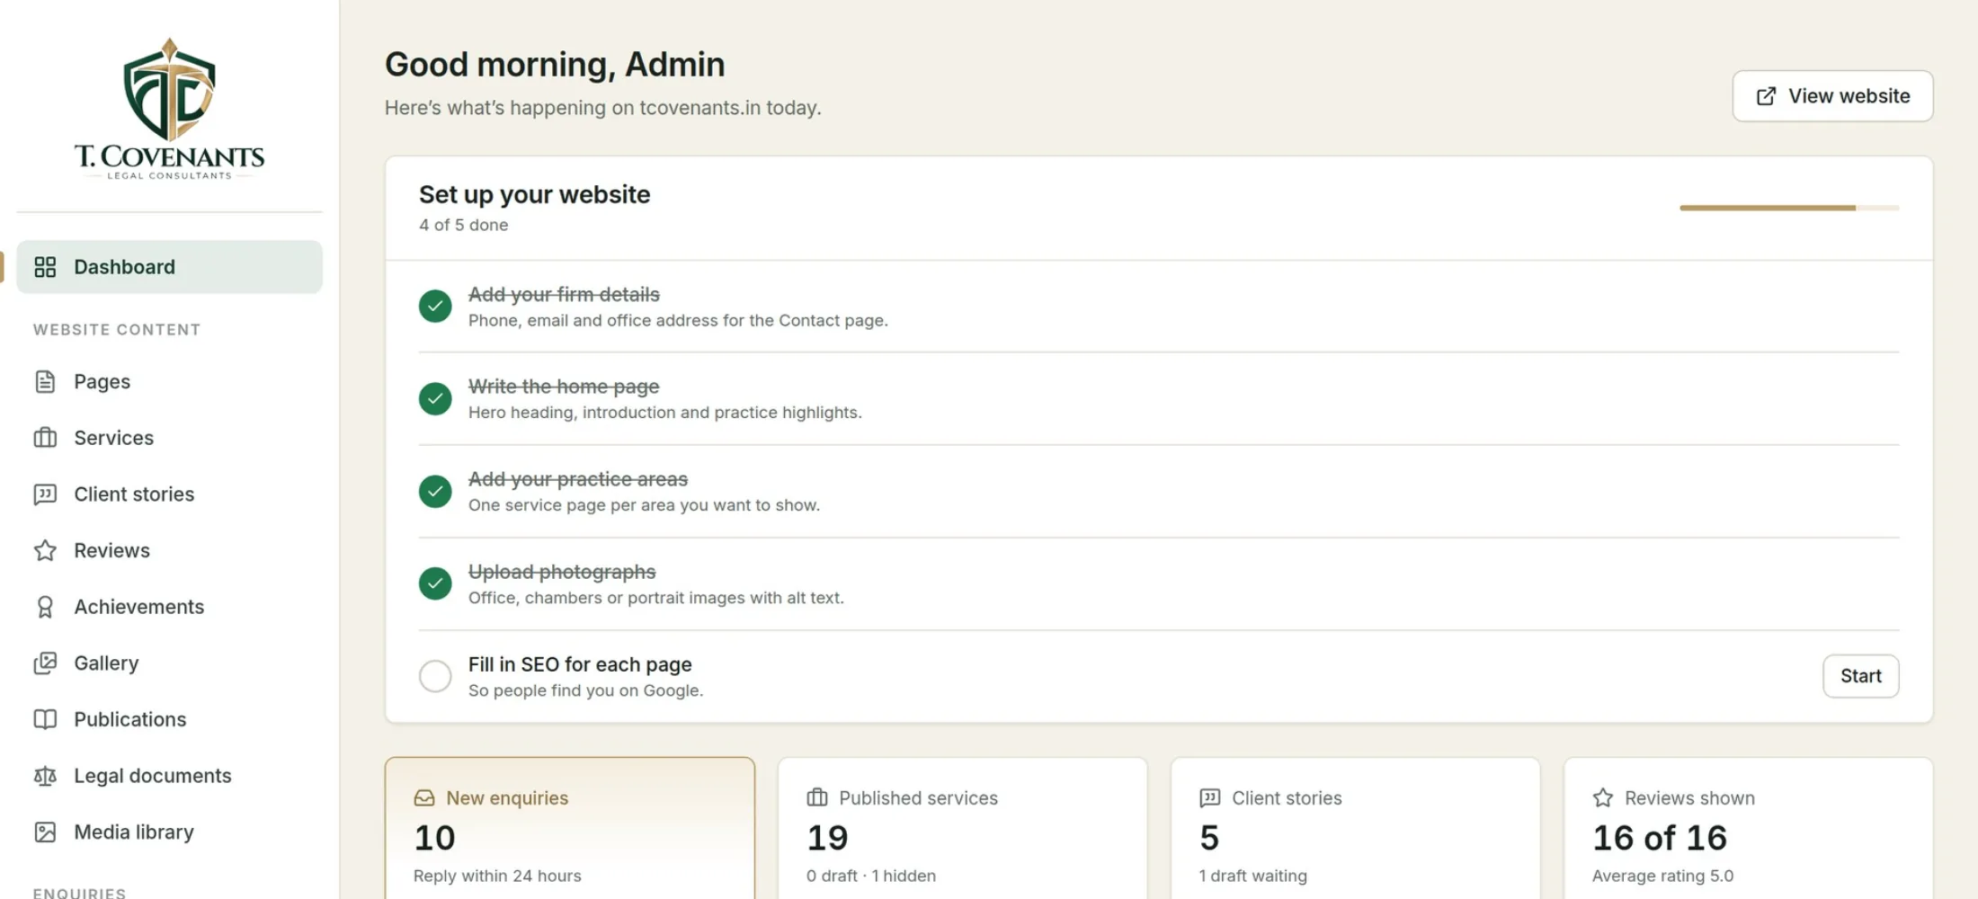The height and width of the screenshot is (899, 1978).
Task: Click the Reviews star icon in sidebar
Action: 45,550
